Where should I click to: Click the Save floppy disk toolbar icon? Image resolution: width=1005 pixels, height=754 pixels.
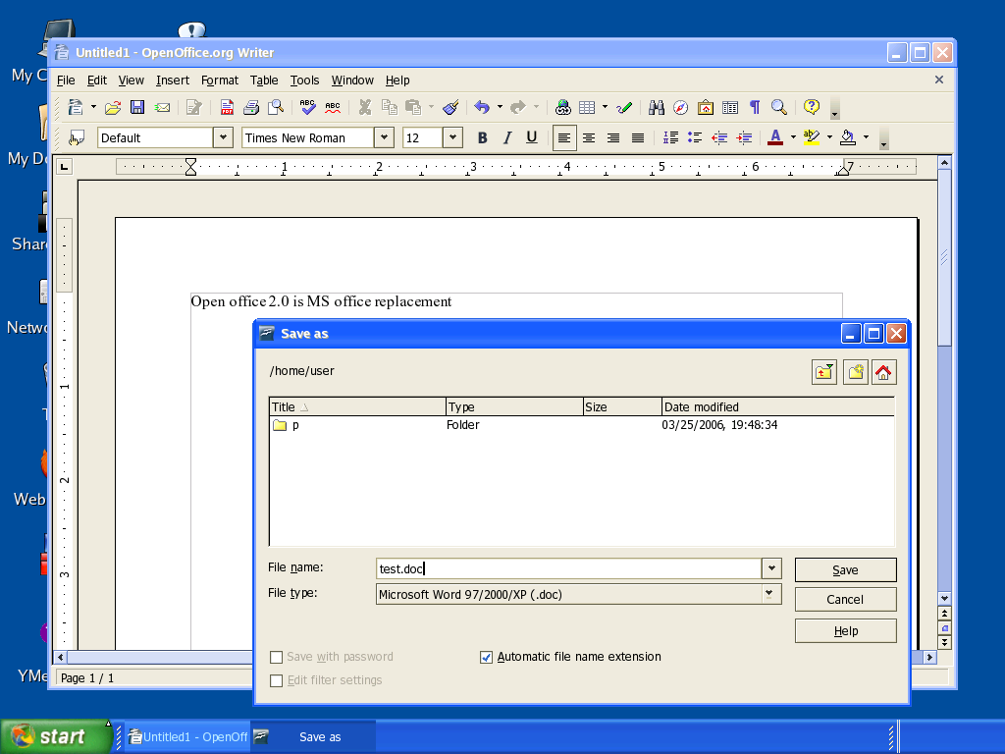pos(137,107)
